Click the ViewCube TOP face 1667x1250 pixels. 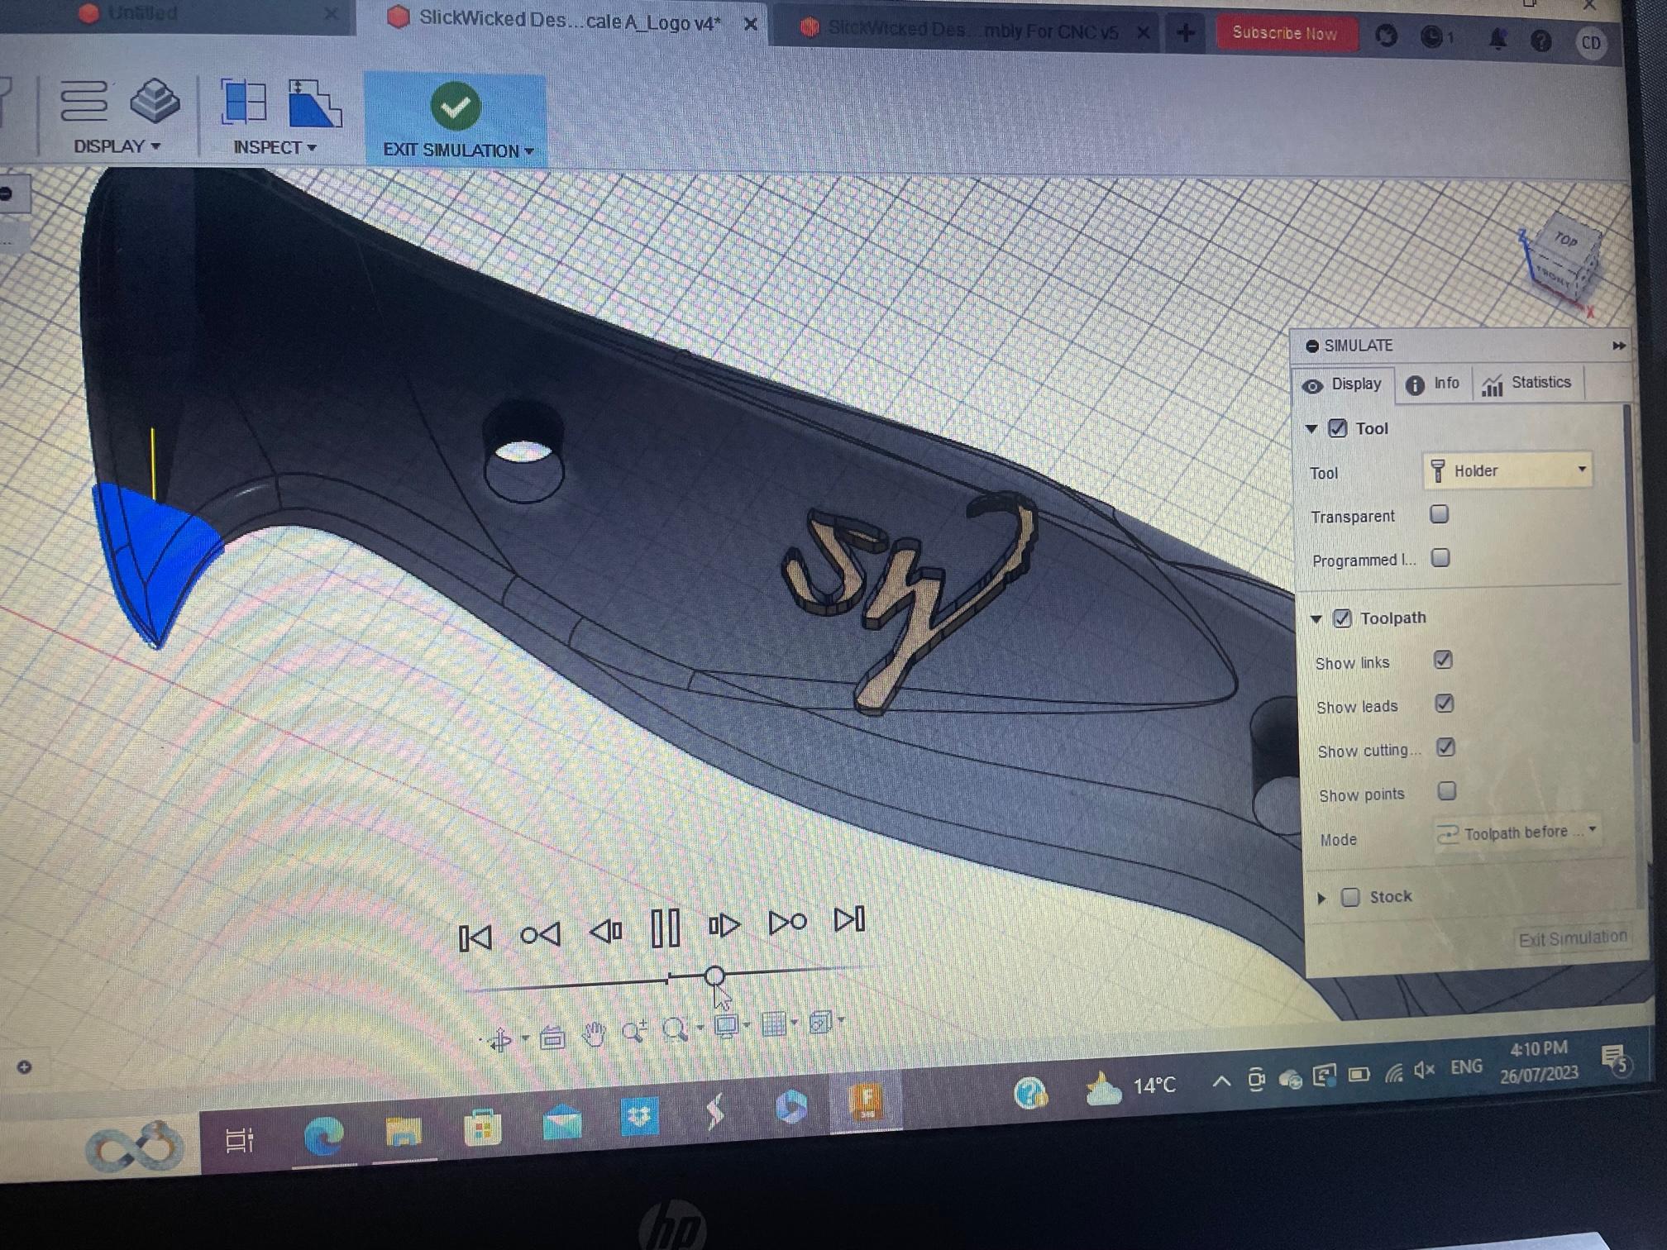click(x=1565, y=240)
